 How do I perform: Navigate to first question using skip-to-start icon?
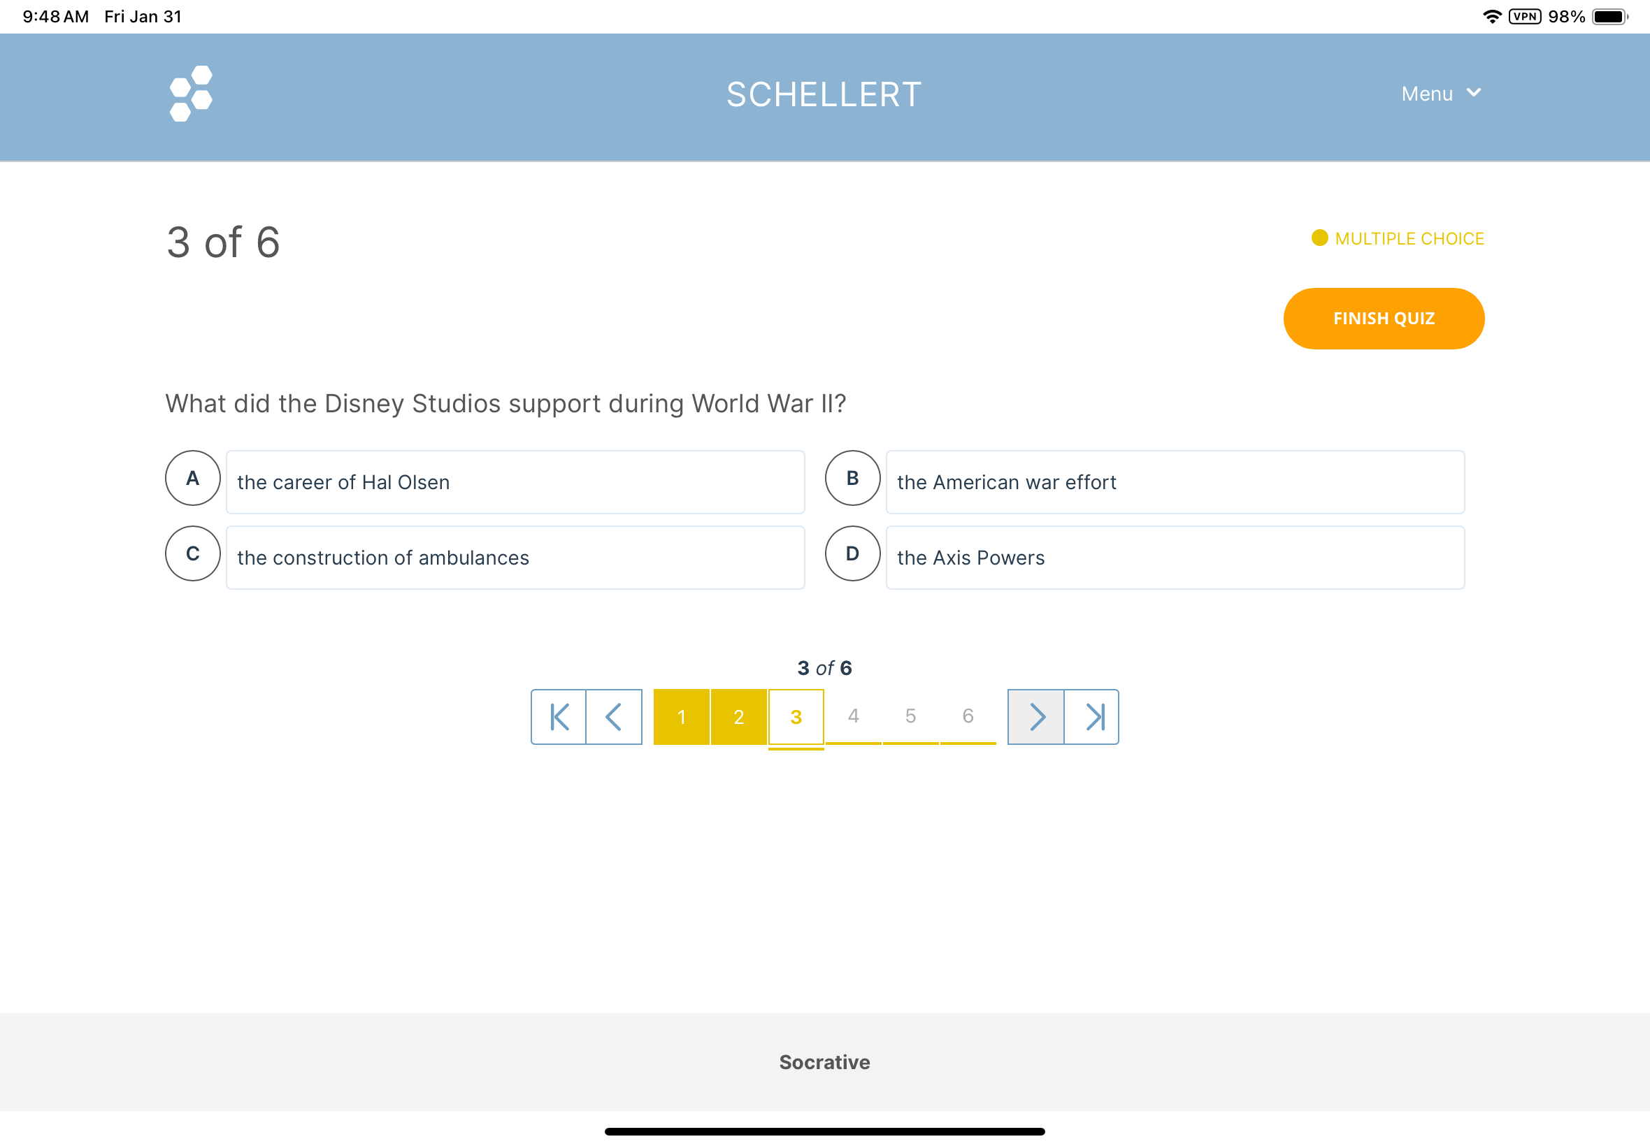558,716
